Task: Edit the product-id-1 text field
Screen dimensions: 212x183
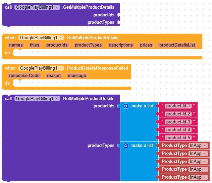Action: point(178,106)
